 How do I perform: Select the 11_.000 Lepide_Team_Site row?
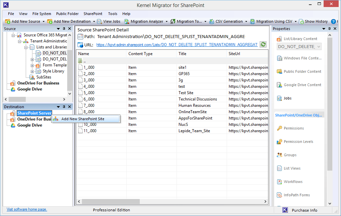tap(172, 131)
